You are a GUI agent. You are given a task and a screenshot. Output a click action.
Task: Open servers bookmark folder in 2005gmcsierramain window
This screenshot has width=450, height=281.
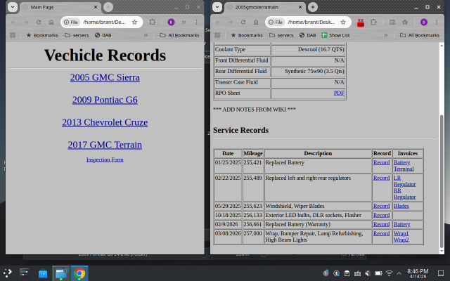[x=281, y=35]
